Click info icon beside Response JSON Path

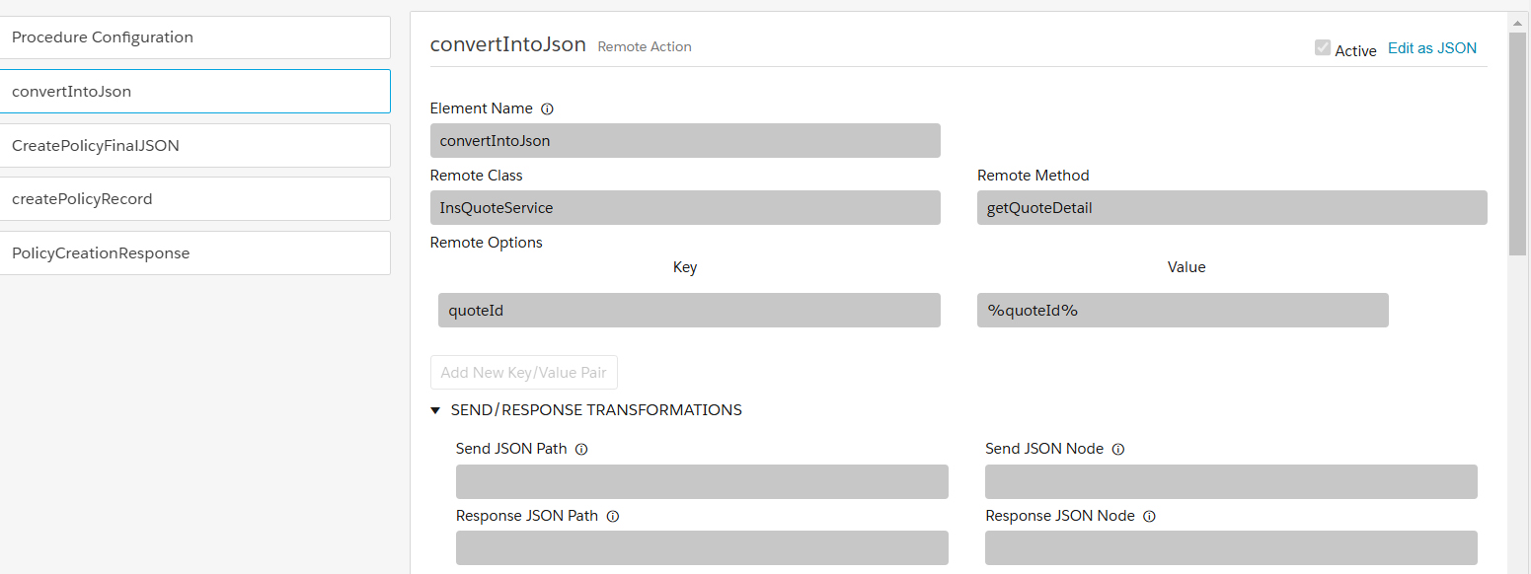pos(613,516)
